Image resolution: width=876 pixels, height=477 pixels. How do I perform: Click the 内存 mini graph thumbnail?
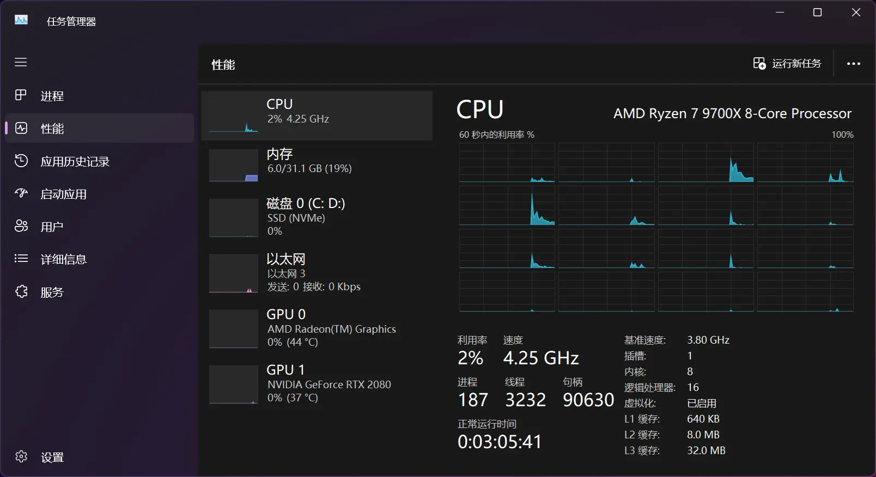pyautogui.click(x=234, y=165)
